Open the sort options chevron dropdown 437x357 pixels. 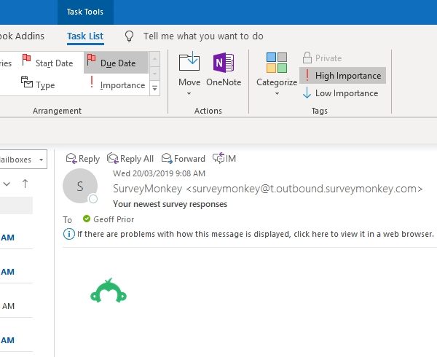click(7, 184)
